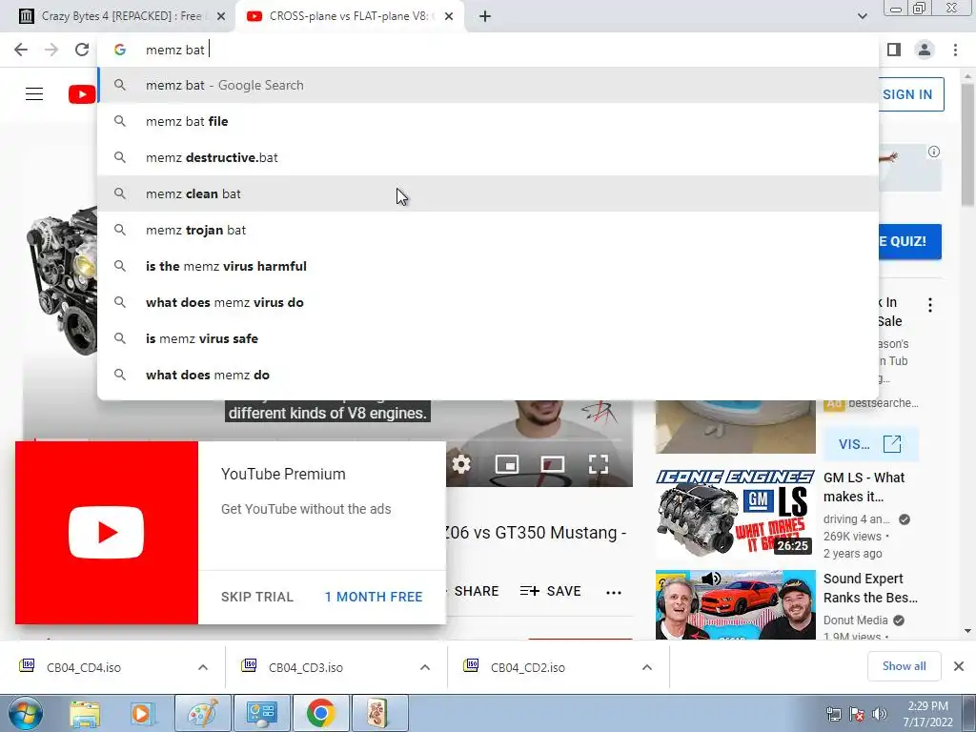976x732 pixels.
Task: Click the SHARE button under the video
Action: click(476, 591)
